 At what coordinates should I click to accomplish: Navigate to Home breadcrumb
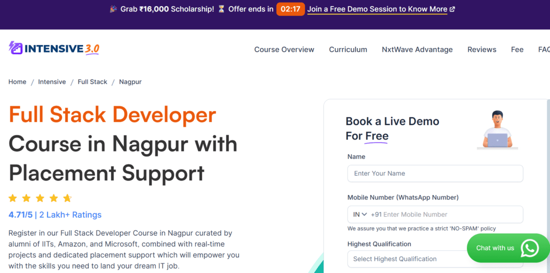pos(17,82)
